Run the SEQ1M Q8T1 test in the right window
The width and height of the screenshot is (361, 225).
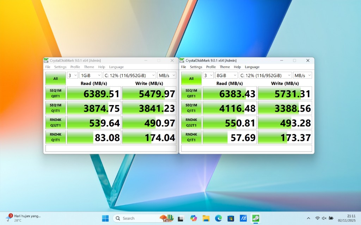coord(191,94)
